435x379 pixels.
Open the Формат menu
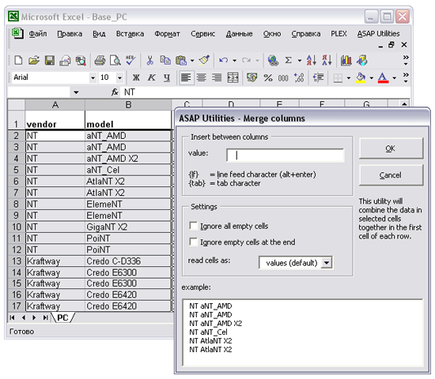point(167,34)
